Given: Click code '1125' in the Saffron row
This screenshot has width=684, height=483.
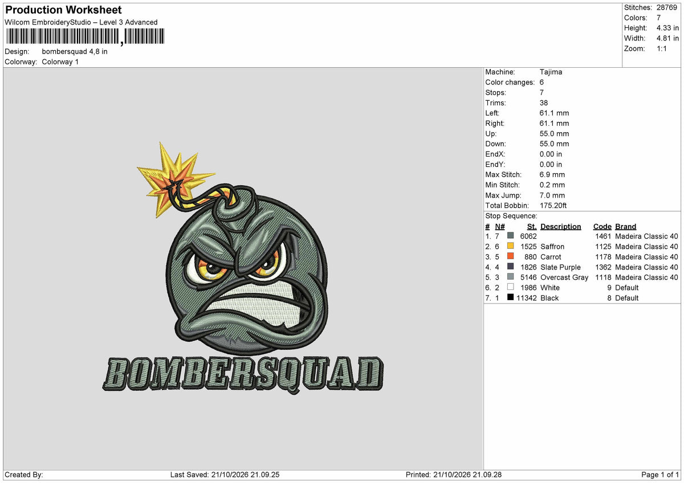Looking at the screenshot, I should [x=603, y=246].
